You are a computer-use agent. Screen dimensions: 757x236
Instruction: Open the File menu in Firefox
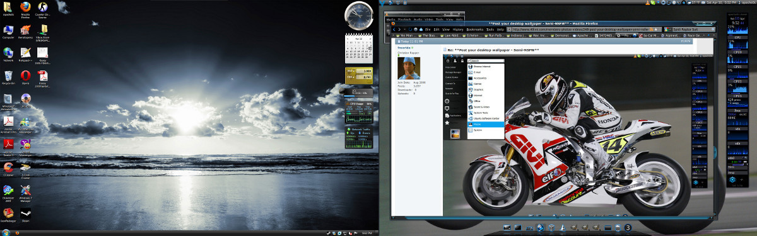[427, 29]
